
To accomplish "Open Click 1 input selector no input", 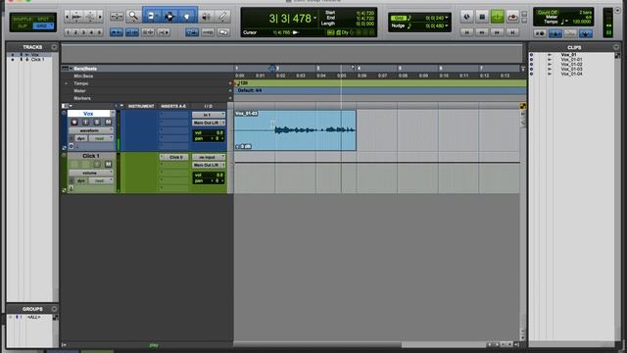I will pyautogui.click(x=209, y=157).
